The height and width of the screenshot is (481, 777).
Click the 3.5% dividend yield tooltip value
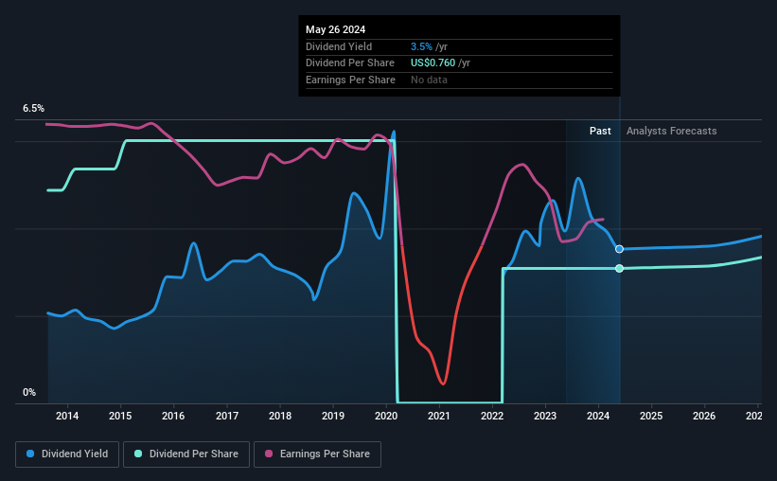point(422,46)
